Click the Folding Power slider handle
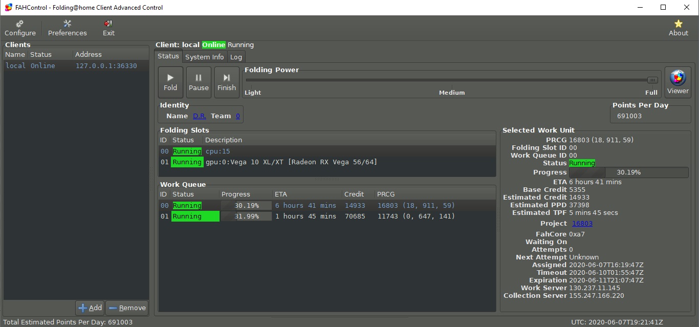The image size is (699, 327). point(652,80)
